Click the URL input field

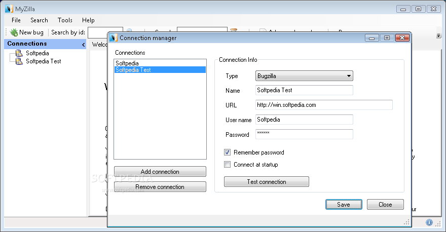[324, 105]
